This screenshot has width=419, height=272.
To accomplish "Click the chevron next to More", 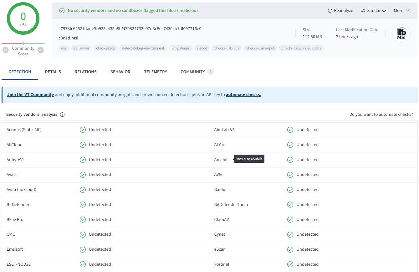I will [408, 11].
